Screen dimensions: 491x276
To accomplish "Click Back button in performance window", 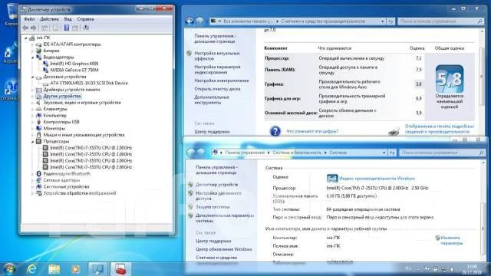I will coord(189,21).
